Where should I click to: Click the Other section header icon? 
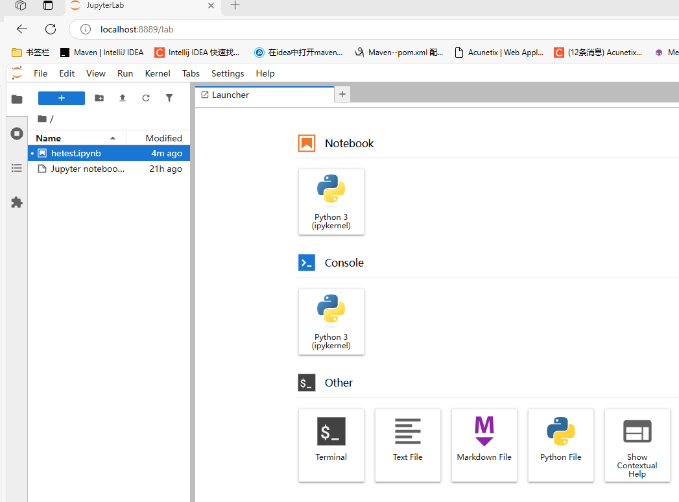coord(307,383)
